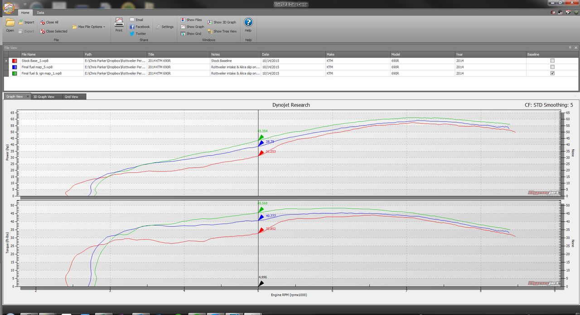Expand the Max File Options dropdown
580x315 pixels.
tap(88, 27)
